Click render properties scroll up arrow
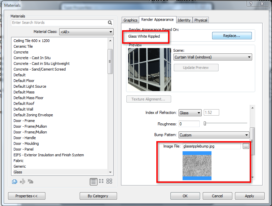 click(x=252, y=108)
